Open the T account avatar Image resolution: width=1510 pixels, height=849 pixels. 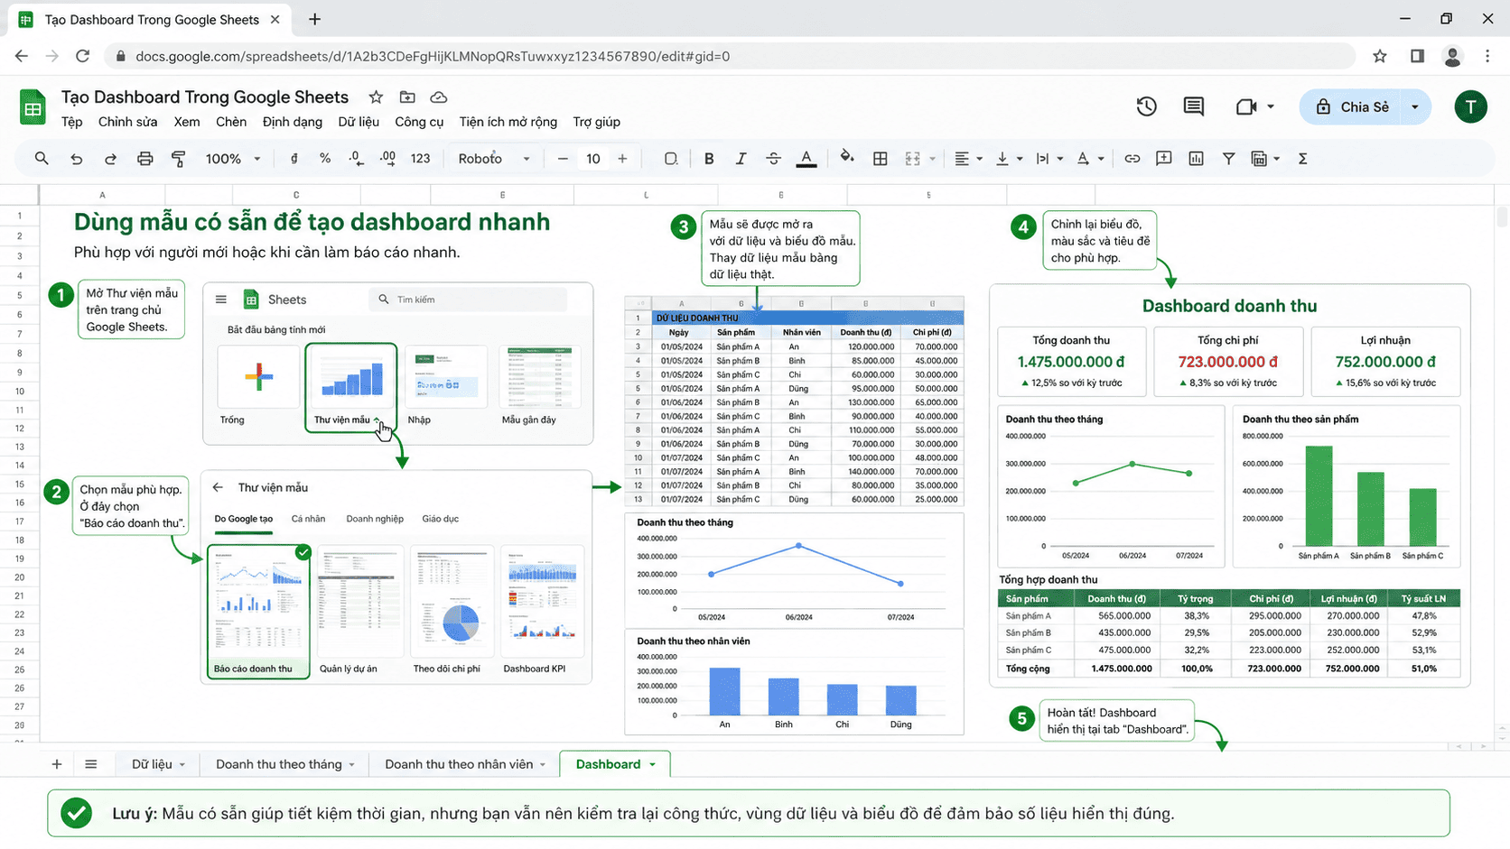click(1470, 106)
